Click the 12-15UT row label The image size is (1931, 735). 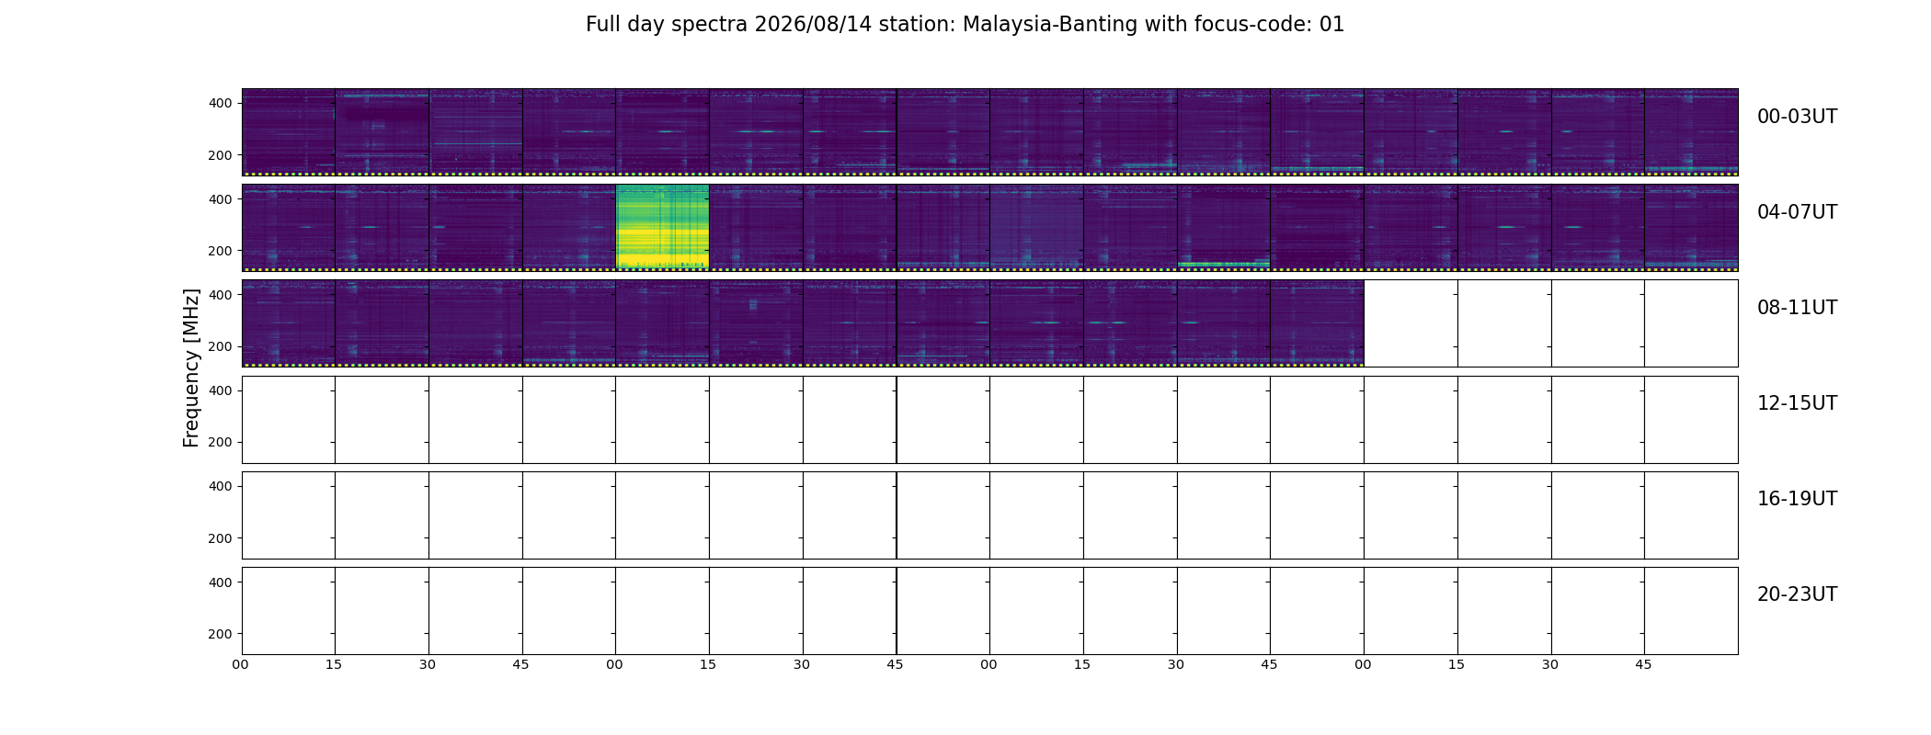1797,403
